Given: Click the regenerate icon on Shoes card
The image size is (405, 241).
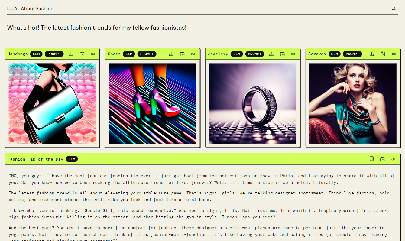Looking at the screenshot, I should (182, 54).
